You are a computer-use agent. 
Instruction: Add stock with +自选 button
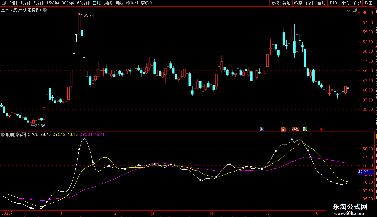[357, 3]
